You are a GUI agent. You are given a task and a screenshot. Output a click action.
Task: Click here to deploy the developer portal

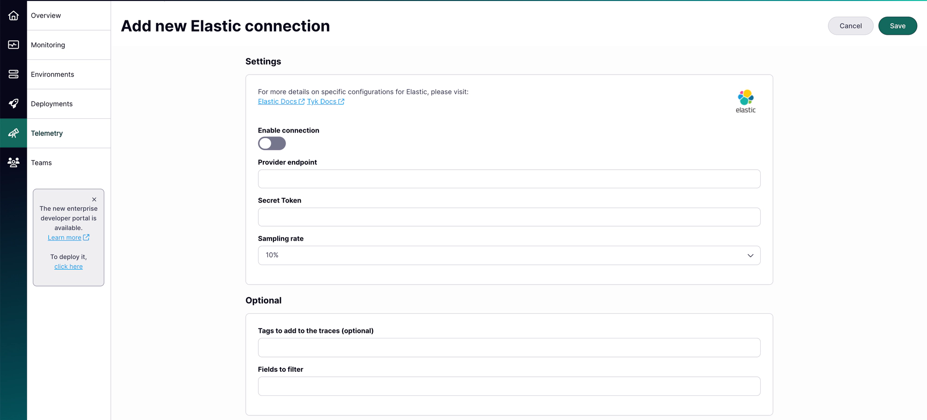(68, 266)
